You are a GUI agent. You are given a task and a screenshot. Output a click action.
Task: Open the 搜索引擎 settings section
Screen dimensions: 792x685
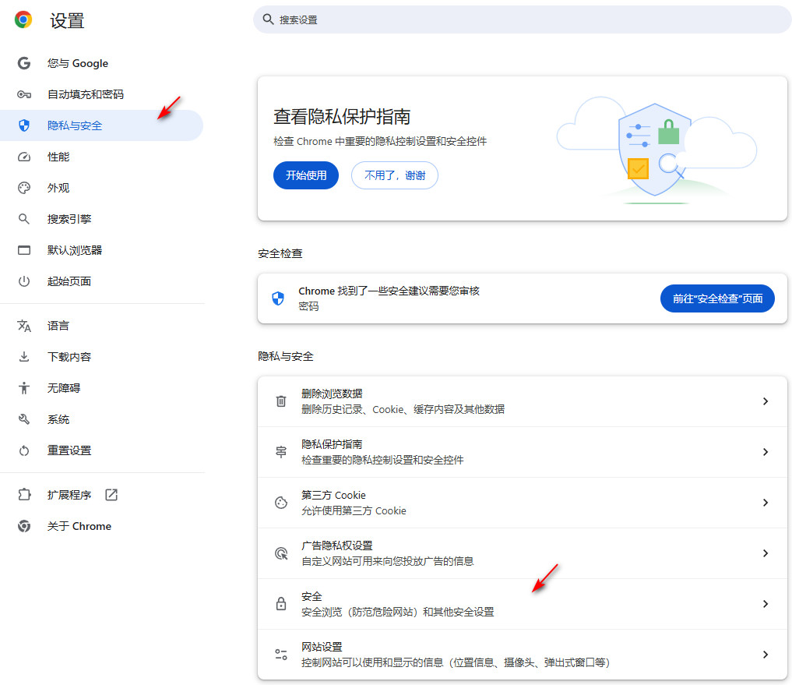coord(101,219)
